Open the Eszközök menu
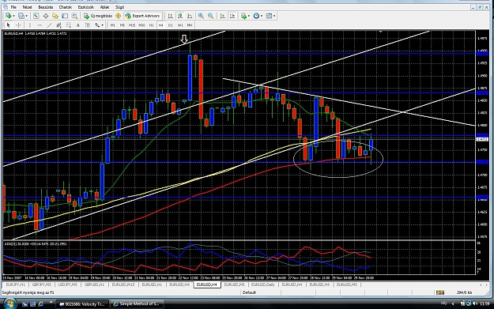The width and height of the screenshot is (494, 309). tap(85, 7)
